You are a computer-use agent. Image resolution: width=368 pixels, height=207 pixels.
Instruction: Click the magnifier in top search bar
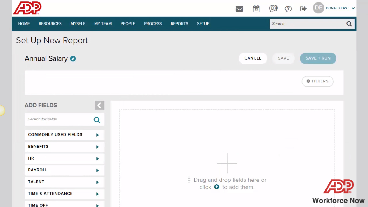[x=349, y=24]
